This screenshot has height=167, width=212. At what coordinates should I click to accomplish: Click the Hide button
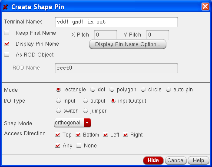[153, 160]
